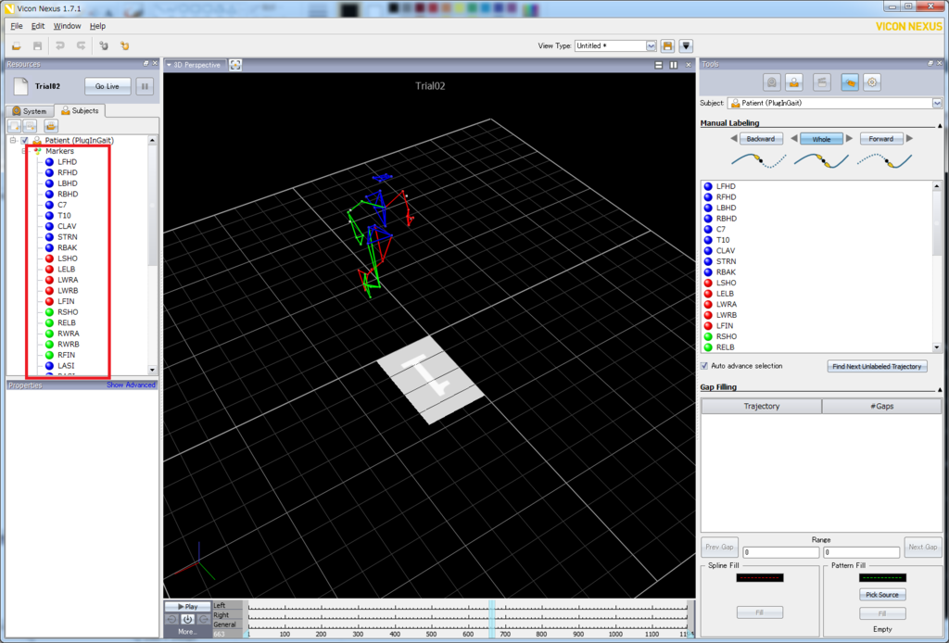Collapse Gap Filling section
The image size is (949, 643).
(940, 389)
